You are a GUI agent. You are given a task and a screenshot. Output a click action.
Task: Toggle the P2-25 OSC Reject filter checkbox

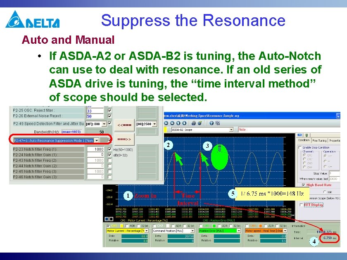(109, 110)
